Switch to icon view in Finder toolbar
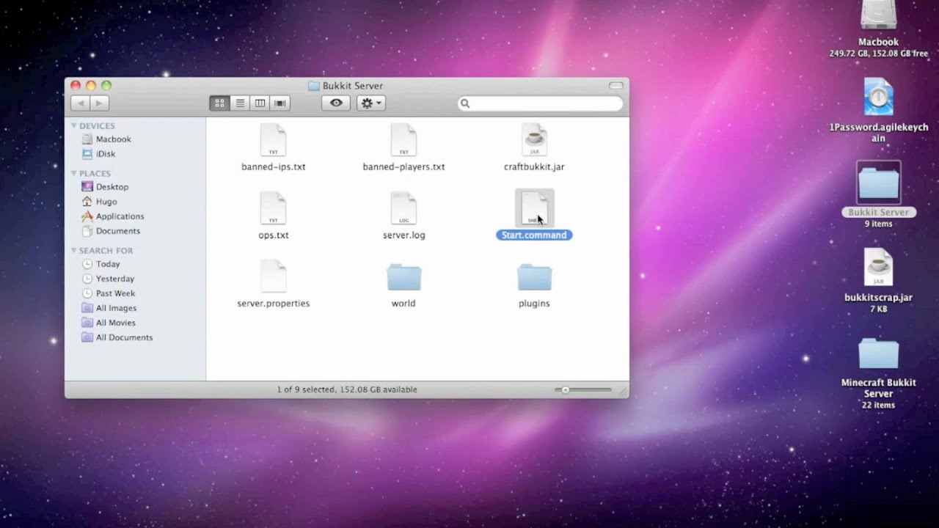 click(x=219, y=103)
